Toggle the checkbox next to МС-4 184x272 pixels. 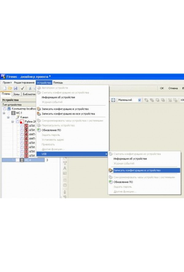point(17,160)
